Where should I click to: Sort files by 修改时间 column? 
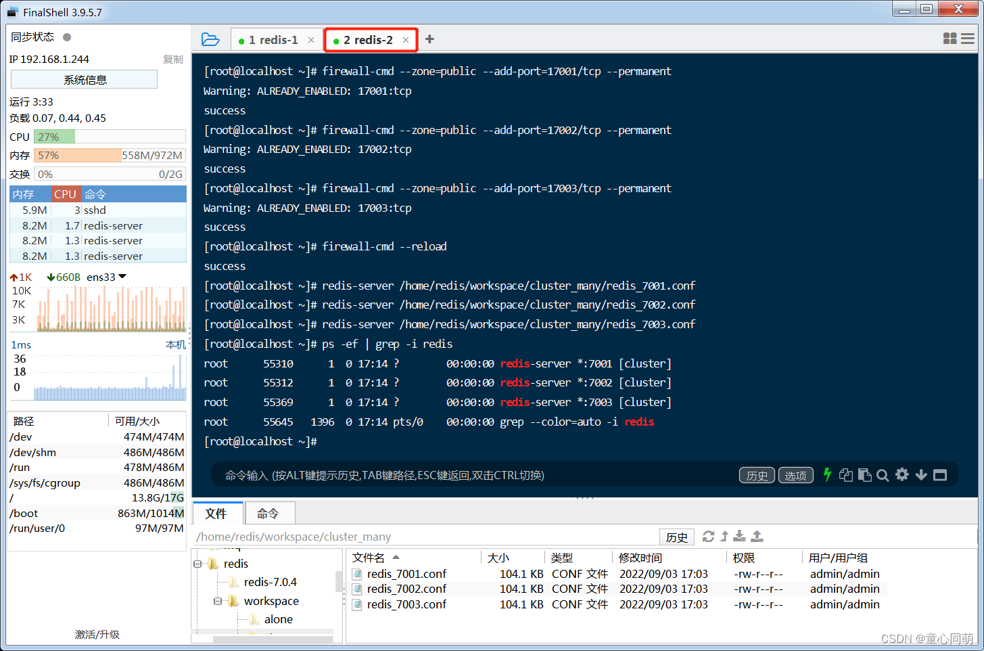click(670, 558)
